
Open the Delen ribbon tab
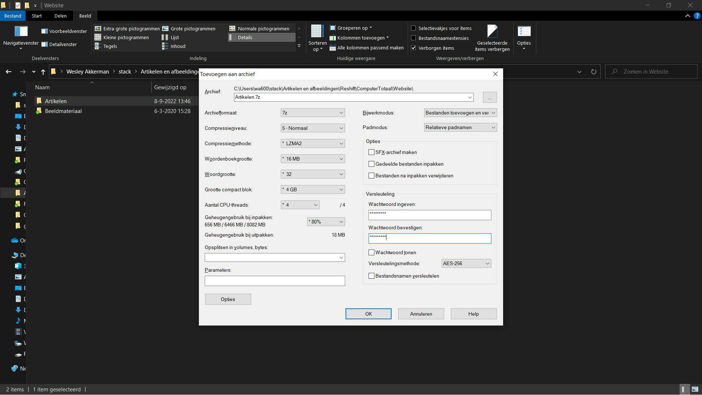(60, 16)
